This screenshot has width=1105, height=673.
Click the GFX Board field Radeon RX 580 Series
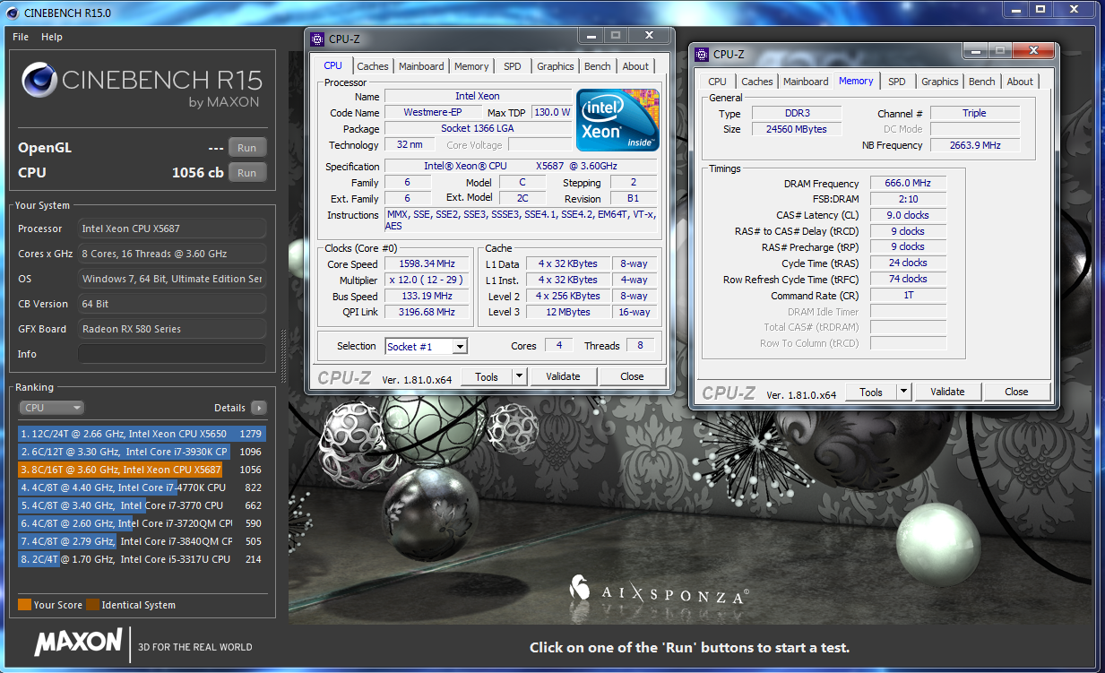coord(172,329)
